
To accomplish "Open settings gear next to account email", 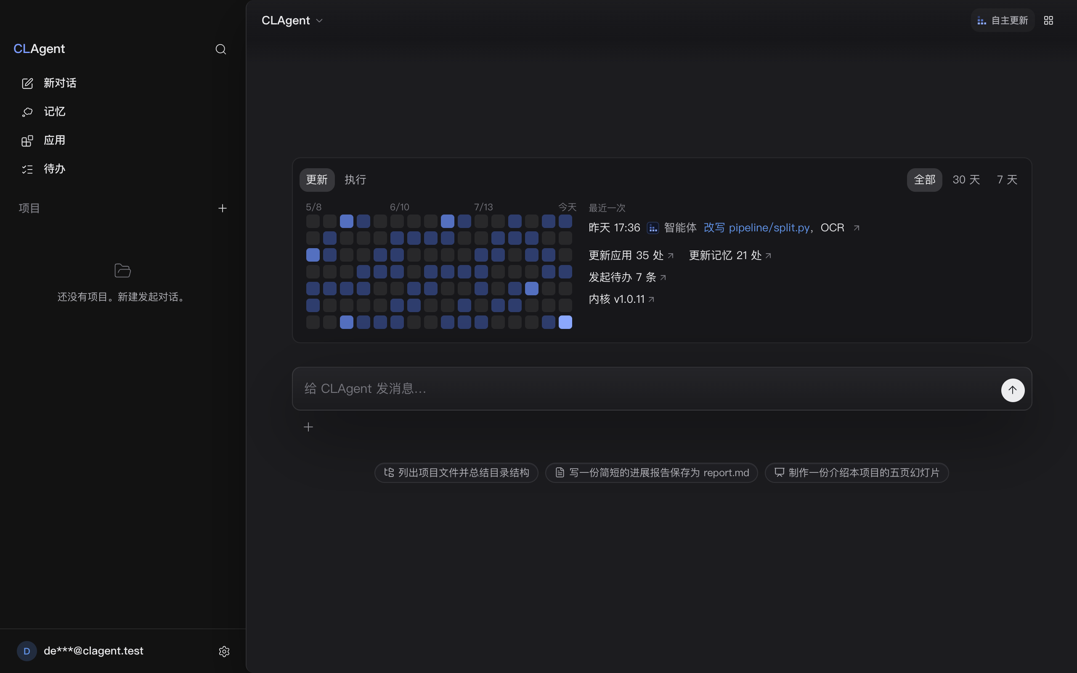I will tap(224, 651).
